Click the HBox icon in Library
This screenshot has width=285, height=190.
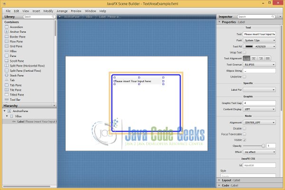coord(7,51)
